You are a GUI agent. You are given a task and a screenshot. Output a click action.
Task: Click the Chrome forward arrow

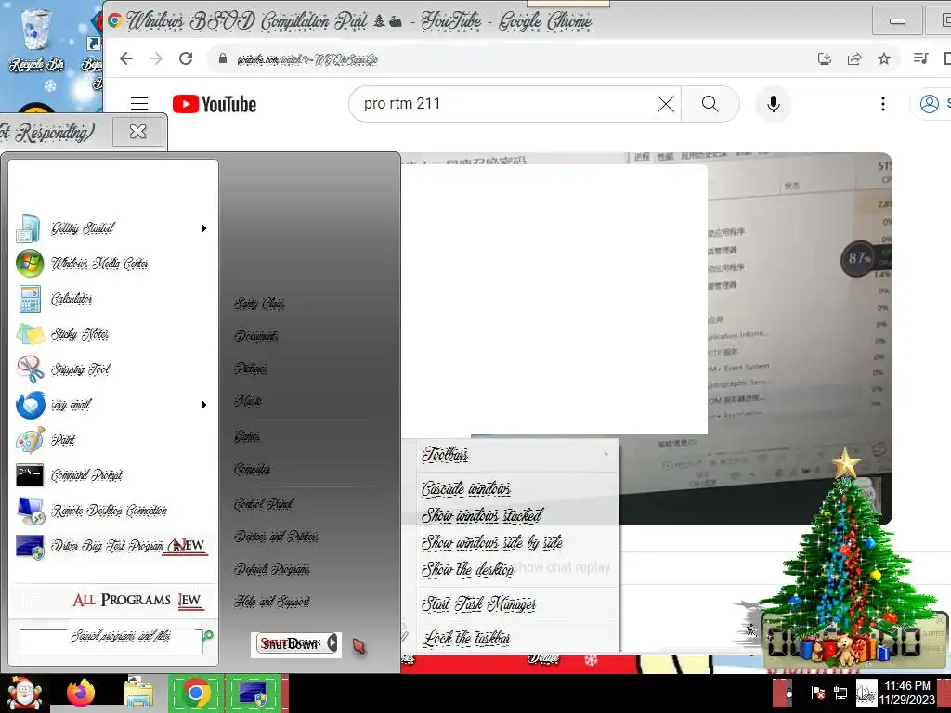(x=156, y=58)
